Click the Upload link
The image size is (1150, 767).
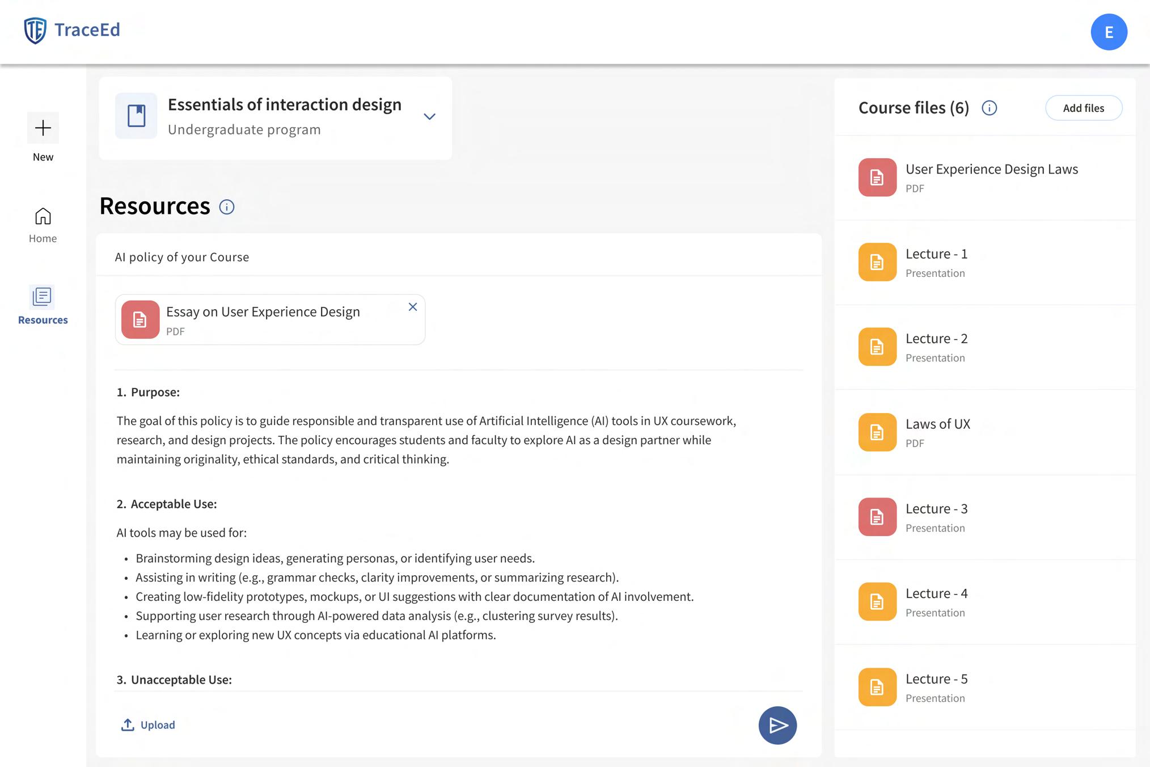[149, 725]
